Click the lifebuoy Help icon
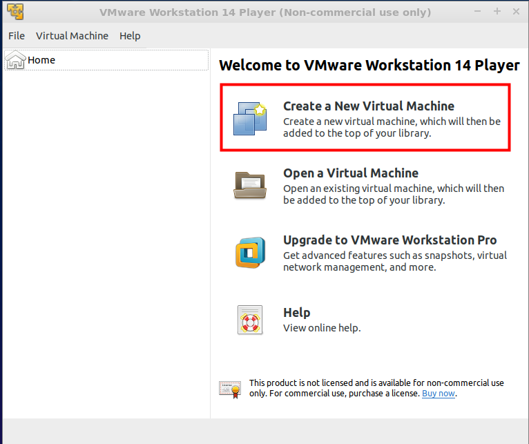This screenshot has height=444, width=529. (x=250, y=320)
